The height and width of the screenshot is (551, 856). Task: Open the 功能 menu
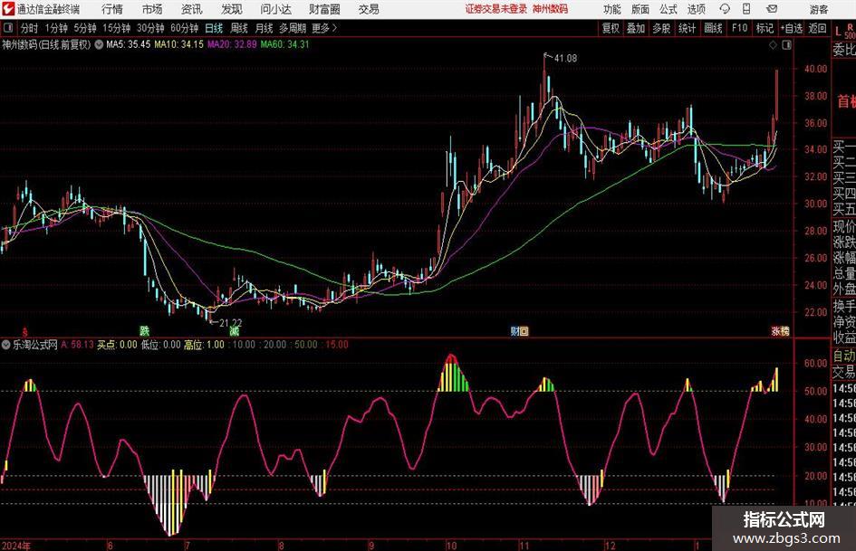pyautogui.click(x=612, y=9)
